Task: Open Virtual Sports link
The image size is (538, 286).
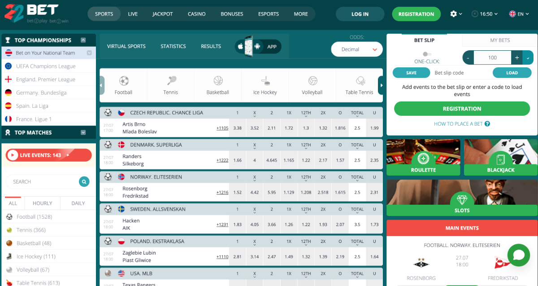Action: click(x=126, y=46)
